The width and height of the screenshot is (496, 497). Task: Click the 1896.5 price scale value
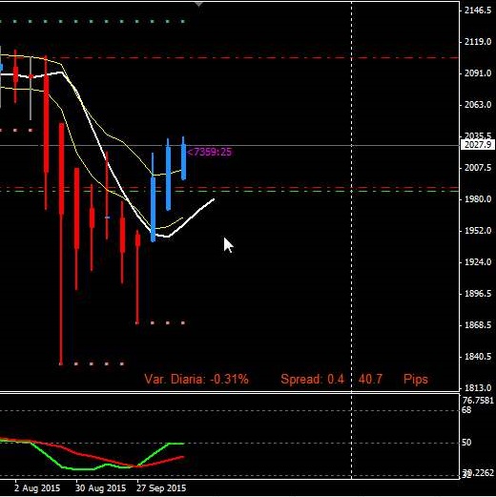[478, 293]
